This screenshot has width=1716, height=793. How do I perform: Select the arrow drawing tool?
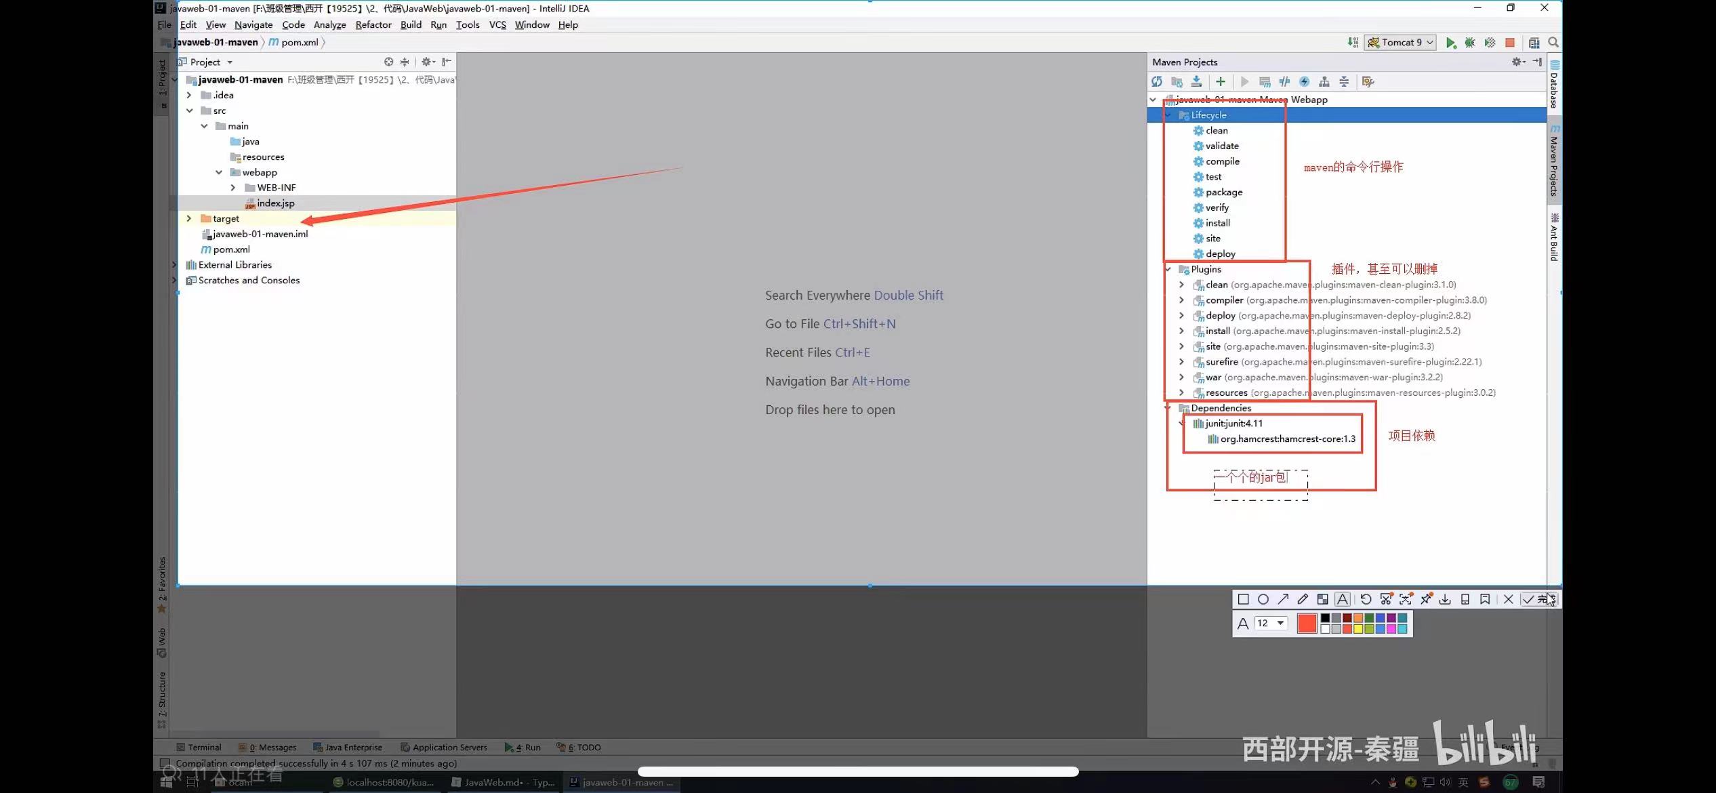(1284, 599)
